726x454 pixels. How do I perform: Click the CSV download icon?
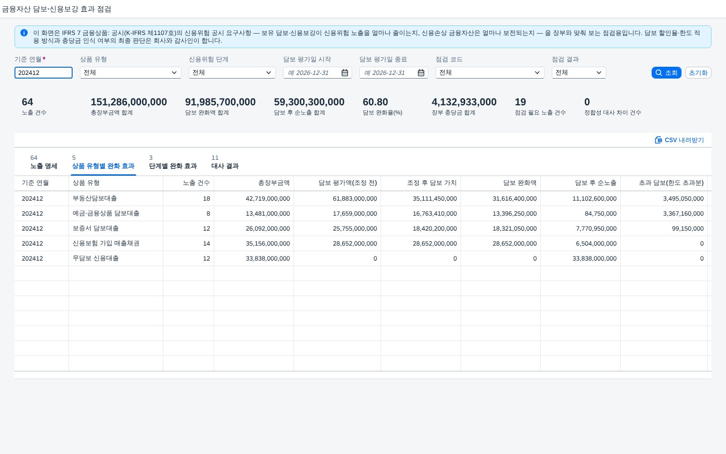click(658, 140)
